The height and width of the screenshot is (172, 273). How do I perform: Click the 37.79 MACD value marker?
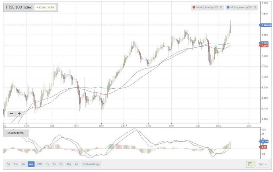point(264,141)
